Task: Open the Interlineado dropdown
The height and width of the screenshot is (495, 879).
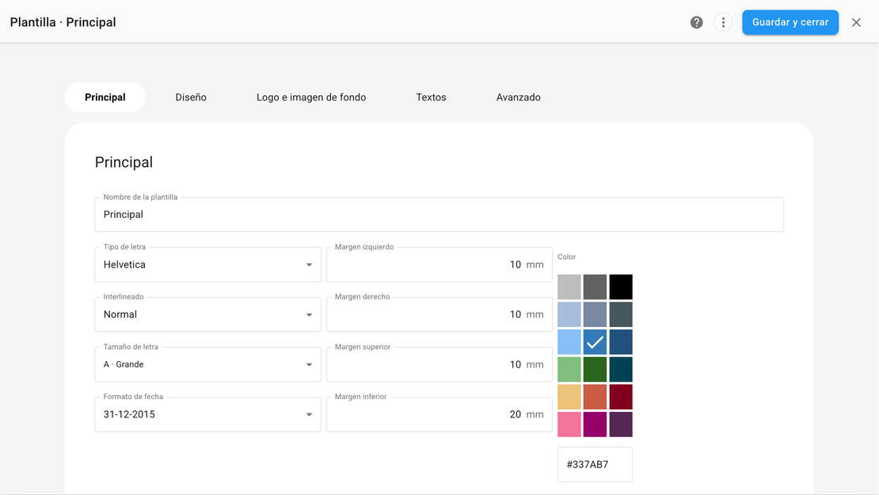Action: click(x=207, y=314)
